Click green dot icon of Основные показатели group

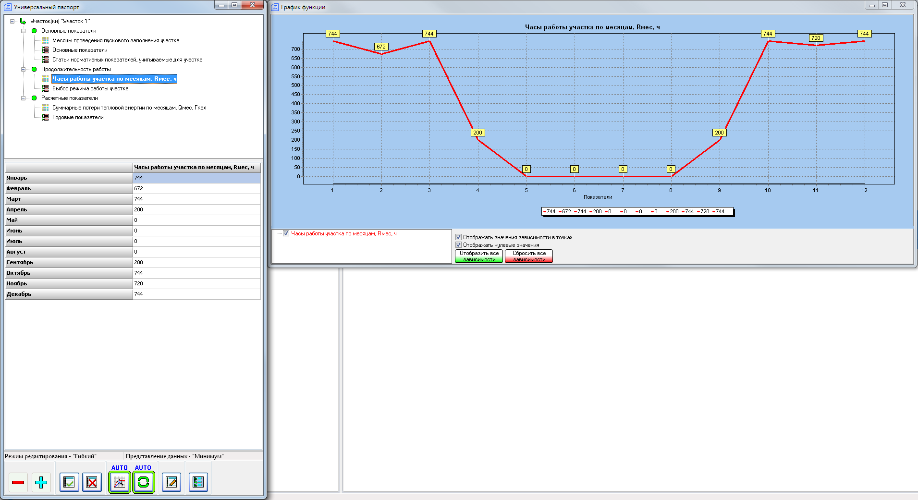tap(34, 31)
